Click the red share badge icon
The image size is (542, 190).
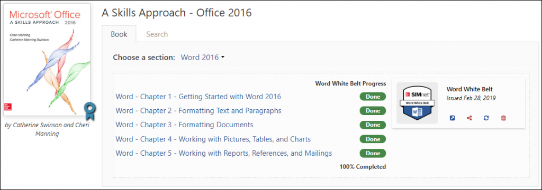[469, 118]
